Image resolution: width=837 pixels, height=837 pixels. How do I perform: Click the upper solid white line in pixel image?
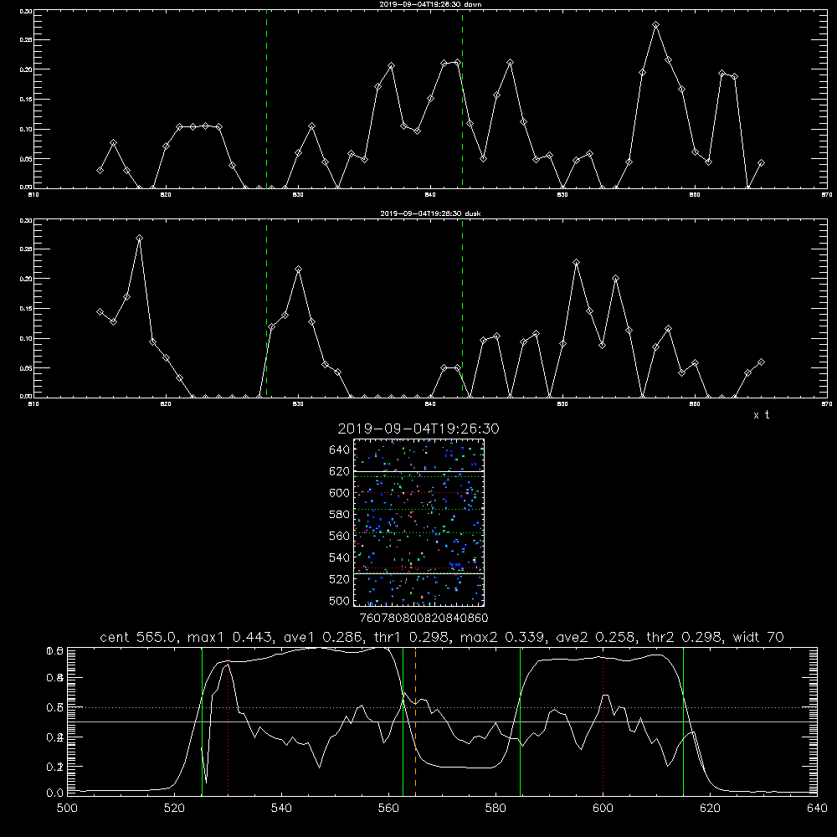tap(418, 471)
